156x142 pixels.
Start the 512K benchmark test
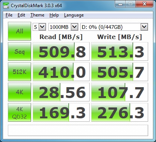coord(19,72)
